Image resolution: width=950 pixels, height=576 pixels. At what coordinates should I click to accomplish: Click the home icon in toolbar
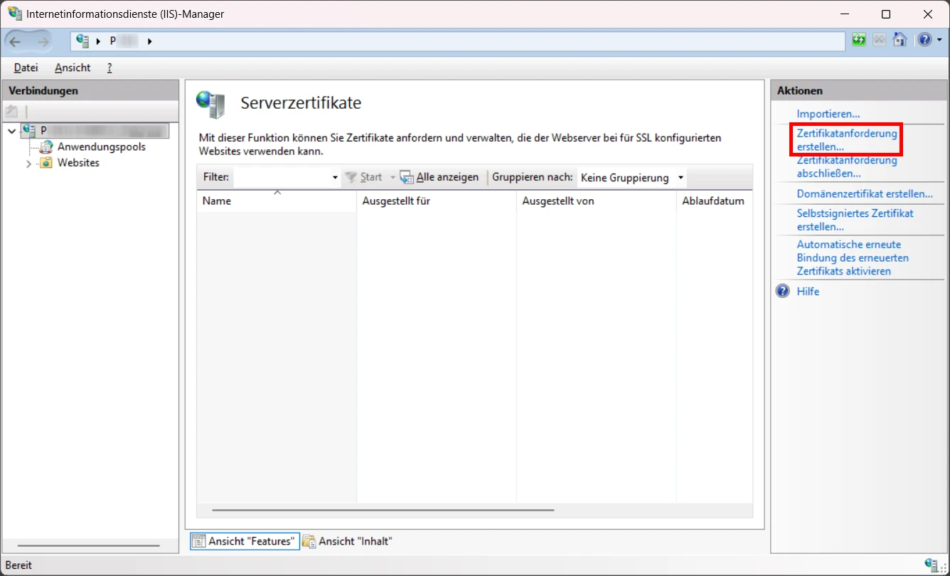coord(900,40)
